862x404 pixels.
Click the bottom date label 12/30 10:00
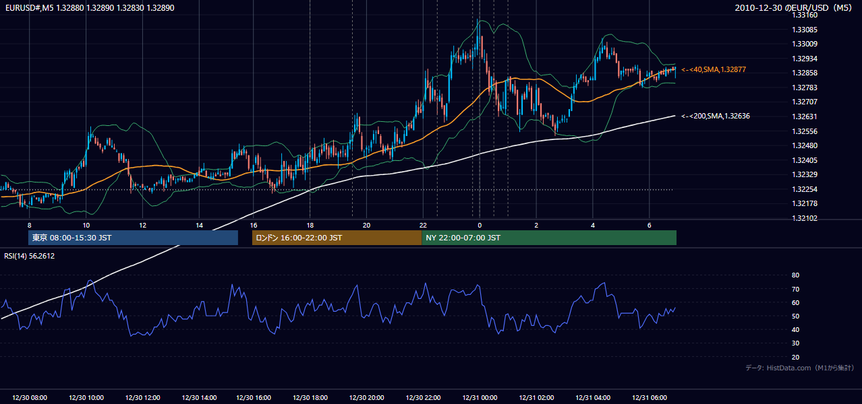click(86, 398)
